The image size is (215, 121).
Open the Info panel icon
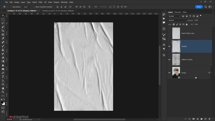[164, 29]
